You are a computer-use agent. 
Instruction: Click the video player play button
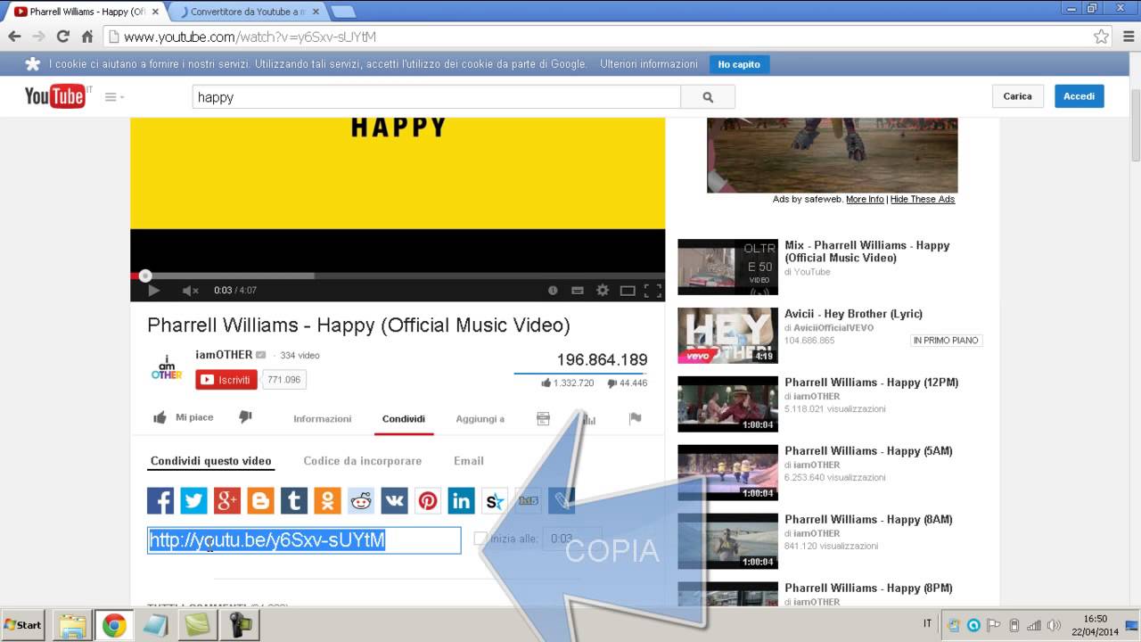click(x=153, y=290)
